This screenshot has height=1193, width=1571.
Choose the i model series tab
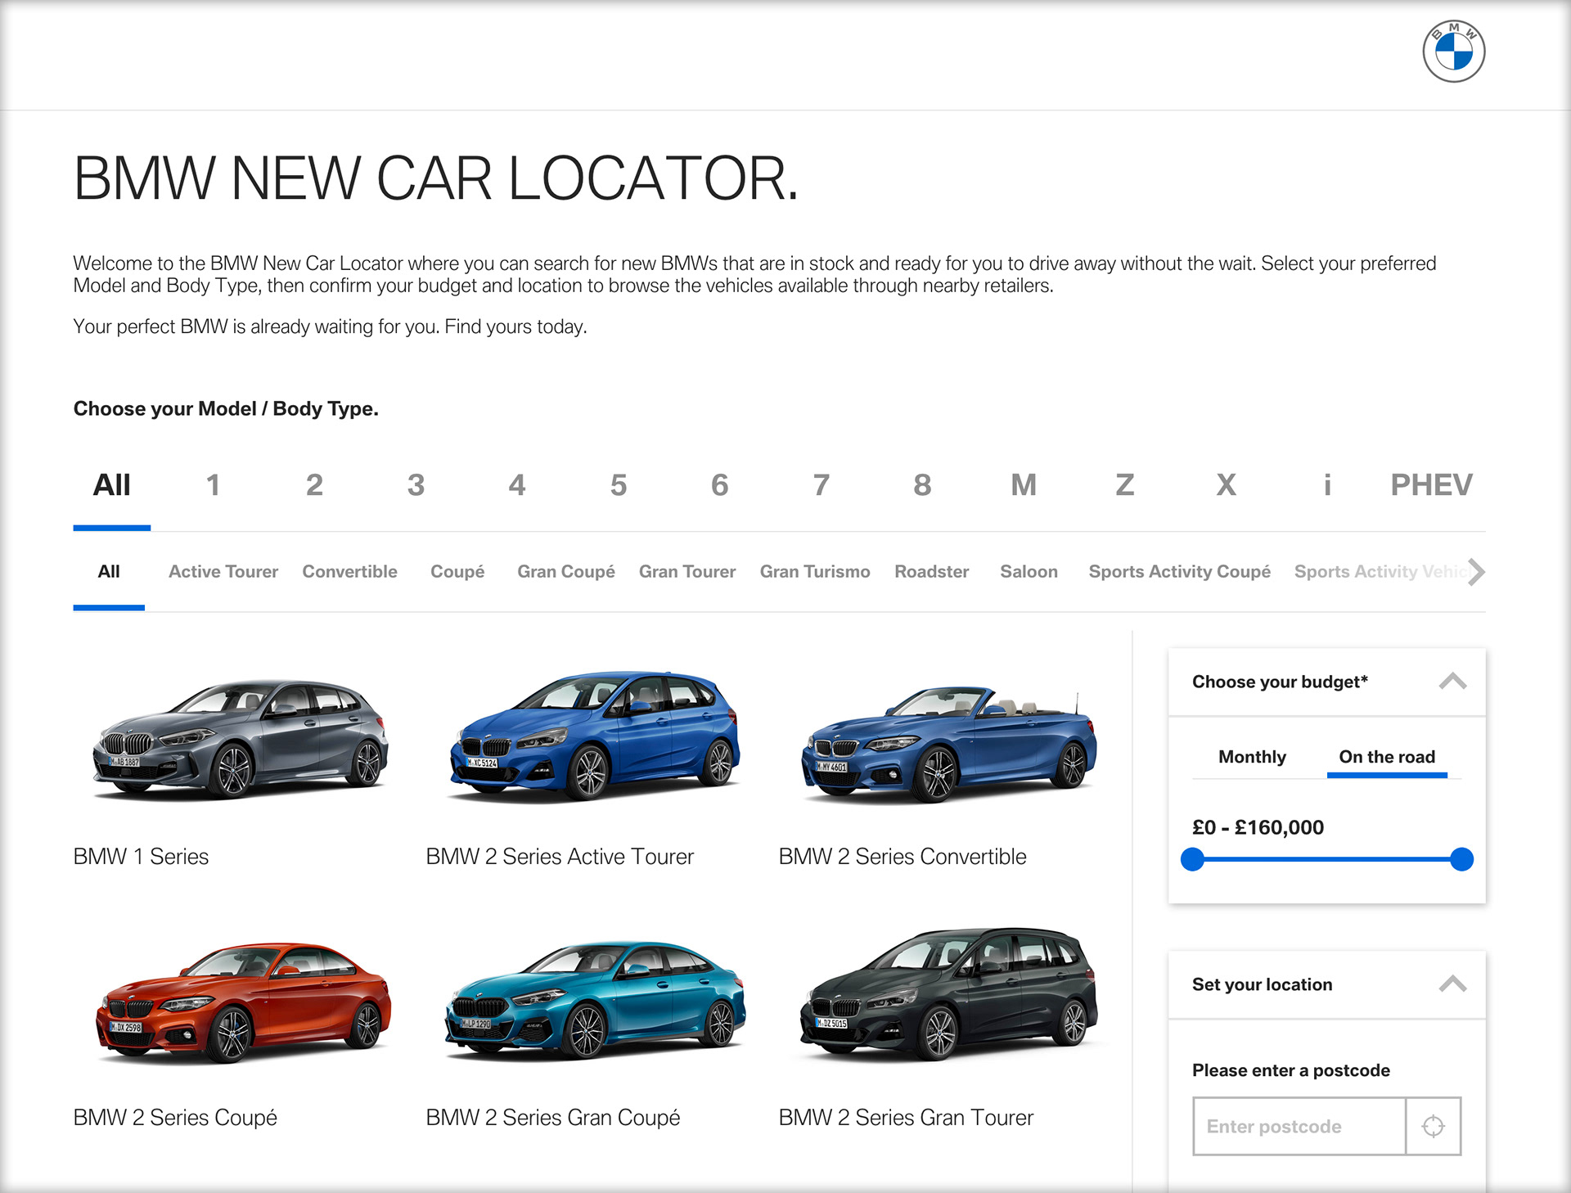[1326, 485]
